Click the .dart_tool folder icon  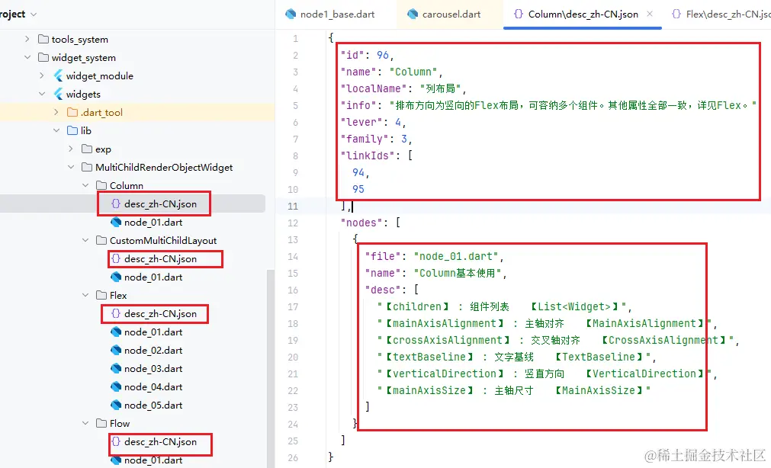72,112
